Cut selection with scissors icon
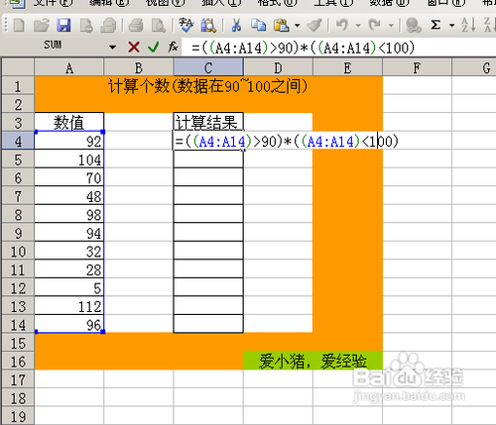The image size is (496, 425). 236,26
